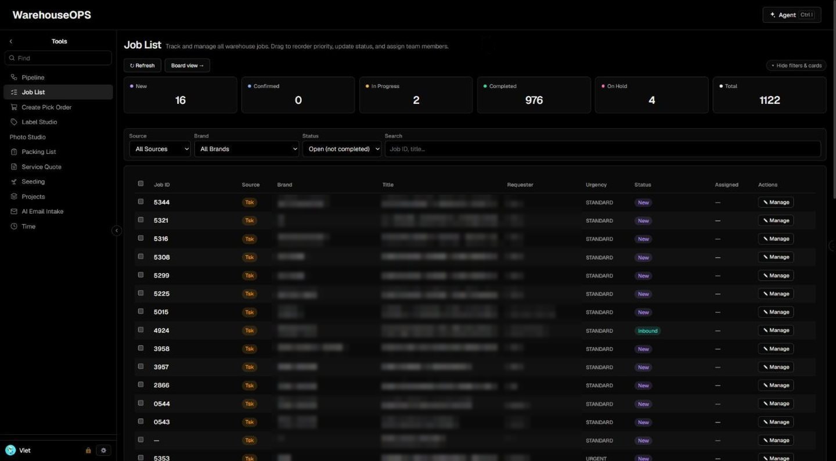
Task: Open the Pipeline tool icon
Action: [14, 77]
